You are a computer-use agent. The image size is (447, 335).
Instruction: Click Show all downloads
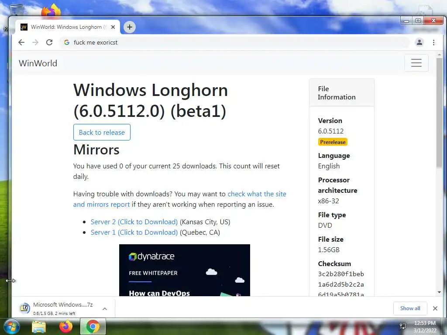pos(410,308)
